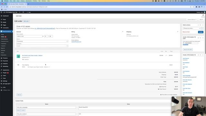
Task: Submit the action with the arrow button
Action: (x=202, y=28)
